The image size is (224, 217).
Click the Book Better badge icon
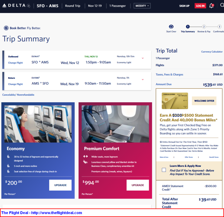[x=6, y=28]
